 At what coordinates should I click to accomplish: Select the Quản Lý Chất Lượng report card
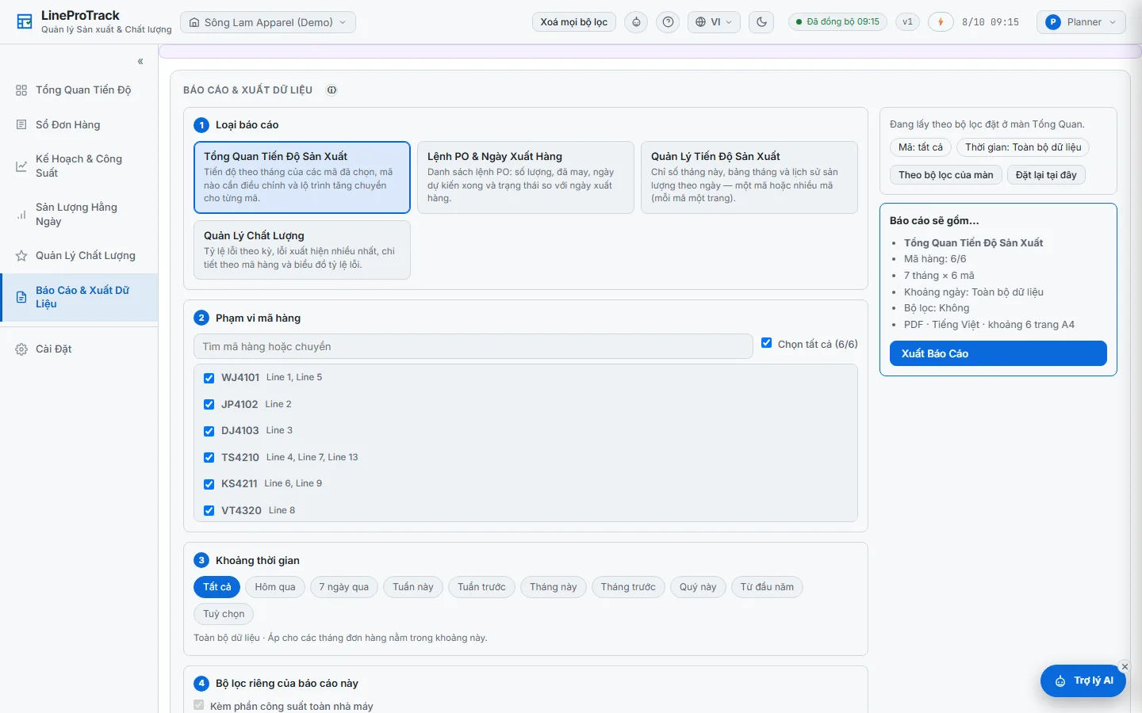pyautogui.click(x=302, y=250)
